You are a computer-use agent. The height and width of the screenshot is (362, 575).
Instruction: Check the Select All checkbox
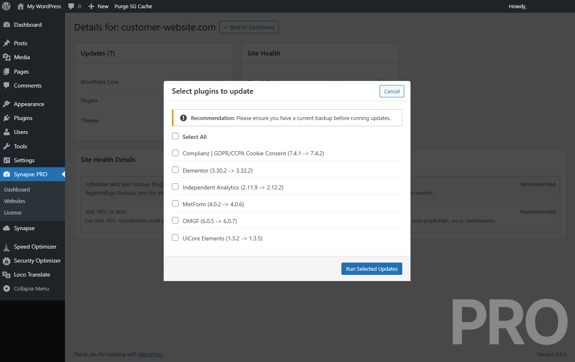pos(175,136)
